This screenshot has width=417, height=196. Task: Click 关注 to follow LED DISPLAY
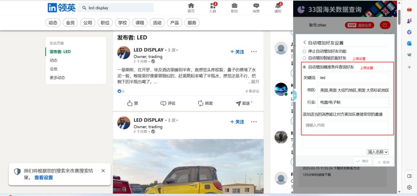(x=237, y=52)
